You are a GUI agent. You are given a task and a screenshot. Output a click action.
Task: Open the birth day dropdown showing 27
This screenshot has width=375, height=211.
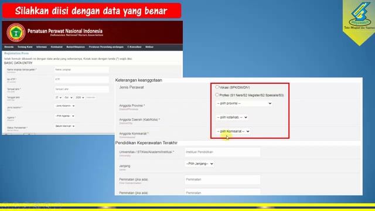tap(59, 98)
